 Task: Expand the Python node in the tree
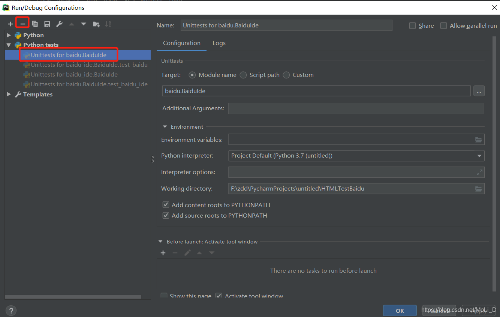[9, 35]
